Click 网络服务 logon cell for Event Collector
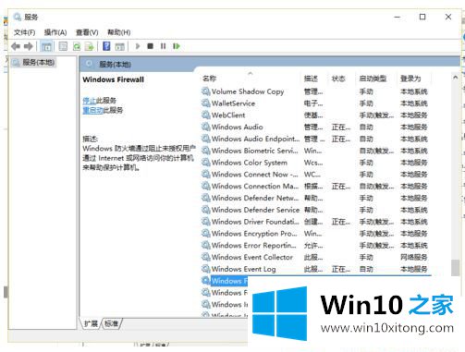The height and width of the screenshot is (352, 465). pyautogui.click(x=413, y=257)
